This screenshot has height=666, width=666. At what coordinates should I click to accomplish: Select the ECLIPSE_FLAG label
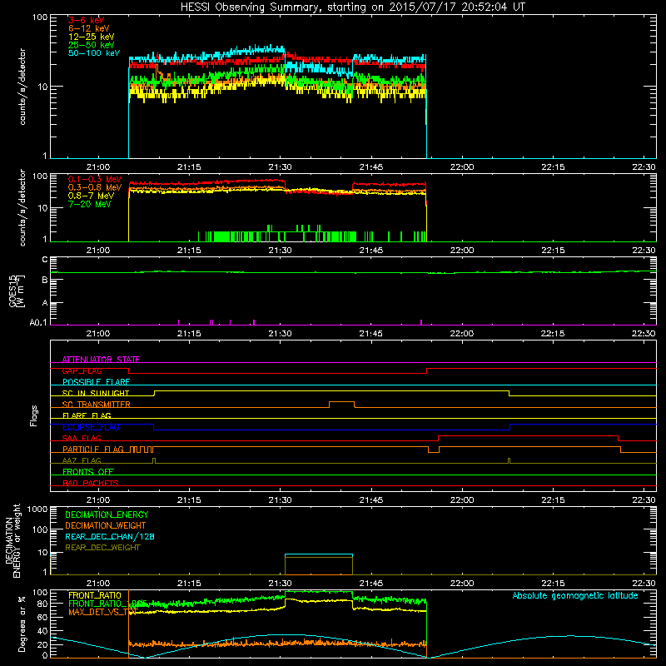pos(91,427)
